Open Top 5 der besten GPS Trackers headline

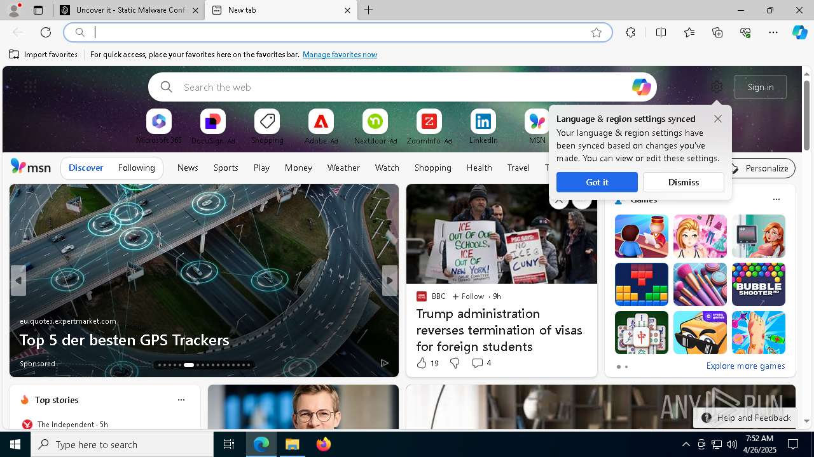click(124, 340)
